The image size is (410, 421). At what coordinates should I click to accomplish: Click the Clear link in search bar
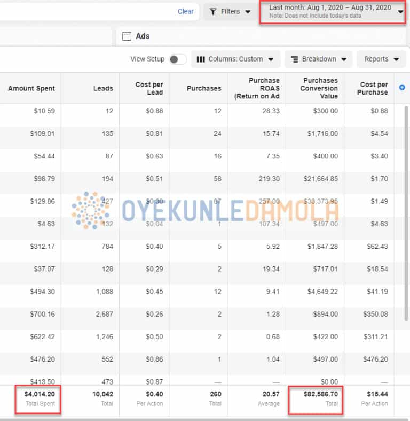pos(185,11)
